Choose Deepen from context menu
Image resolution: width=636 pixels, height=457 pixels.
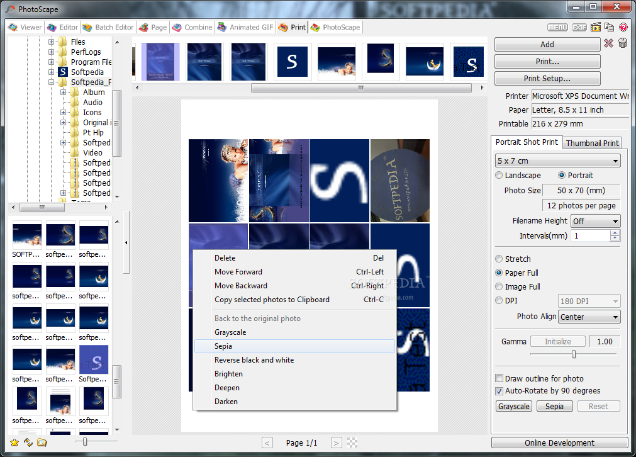pyautogui.click(x=295, y=388)
